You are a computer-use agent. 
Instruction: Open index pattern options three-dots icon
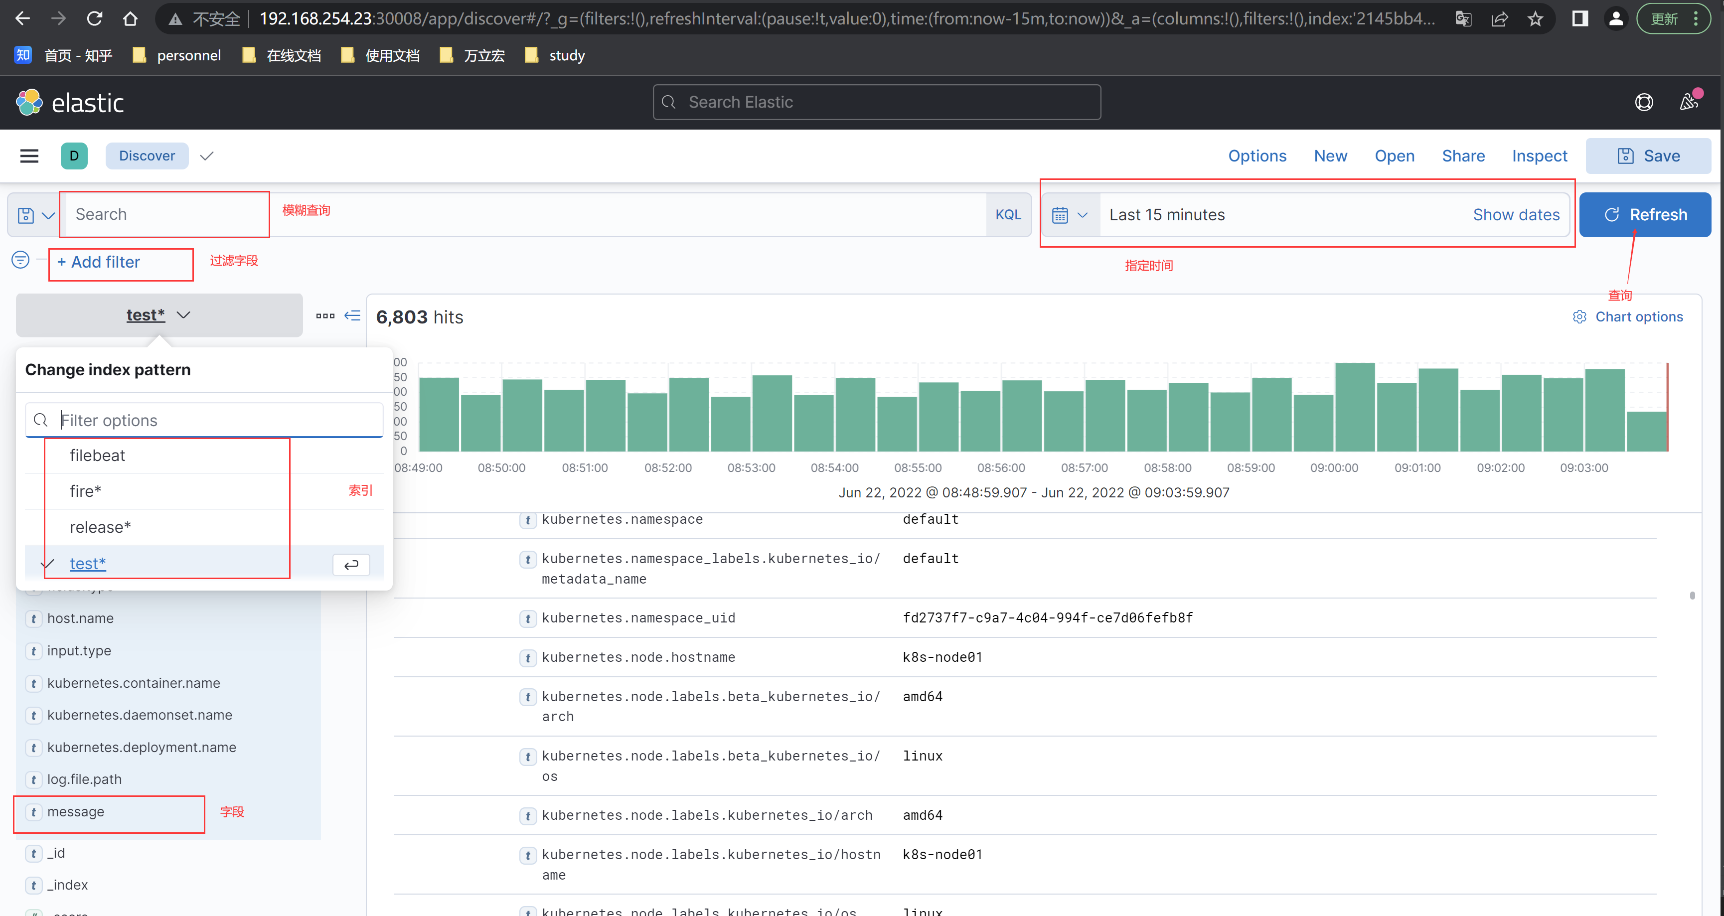pyautogui.click(x=325, y=316)
